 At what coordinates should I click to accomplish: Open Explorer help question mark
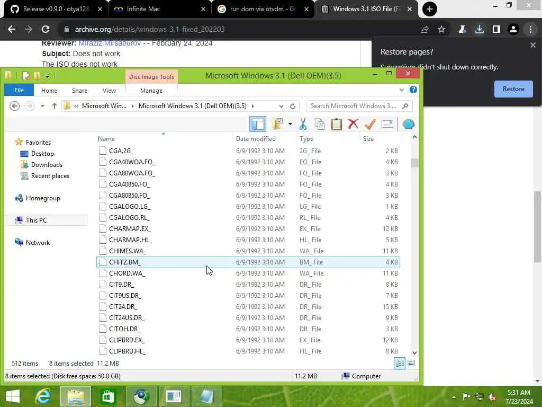pos(413,90)
